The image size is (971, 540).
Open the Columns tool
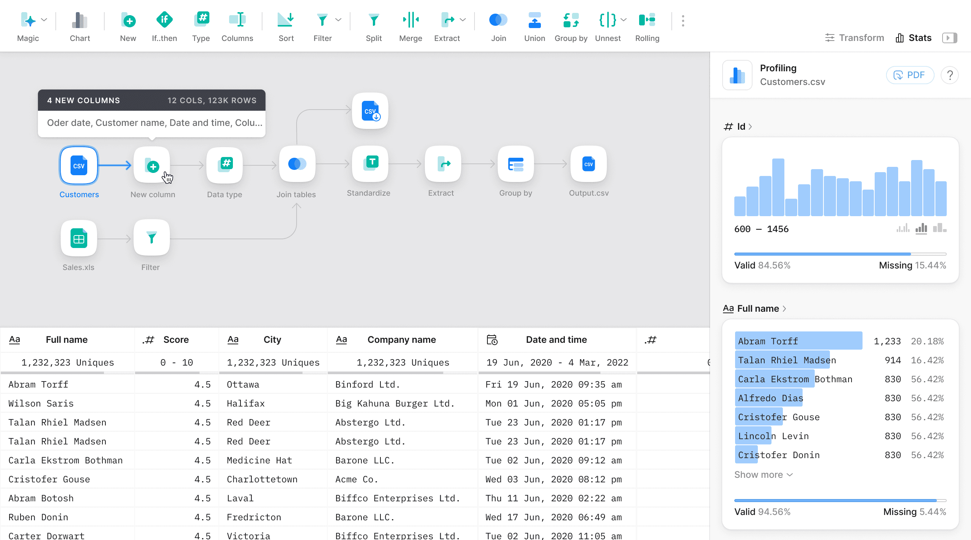pos(237,27)
